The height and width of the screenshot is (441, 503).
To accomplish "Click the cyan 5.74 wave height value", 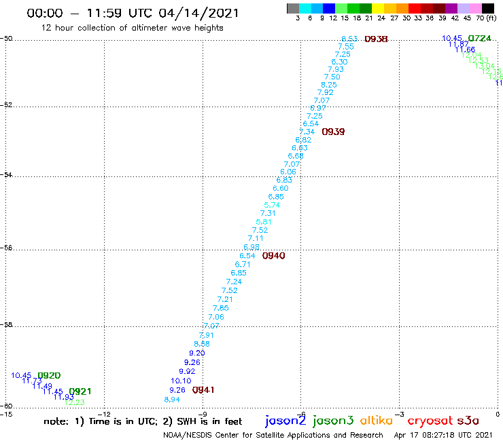I will (272, 205).
